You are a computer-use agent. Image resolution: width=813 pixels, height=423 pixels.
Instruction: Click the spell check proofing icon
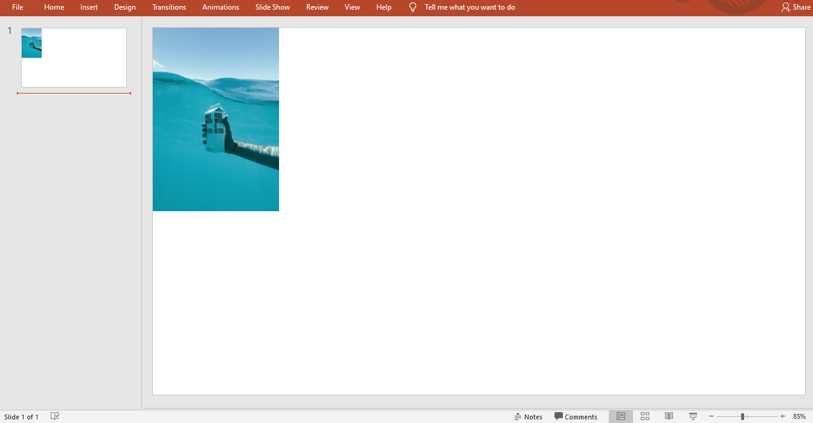pos(55,416)
